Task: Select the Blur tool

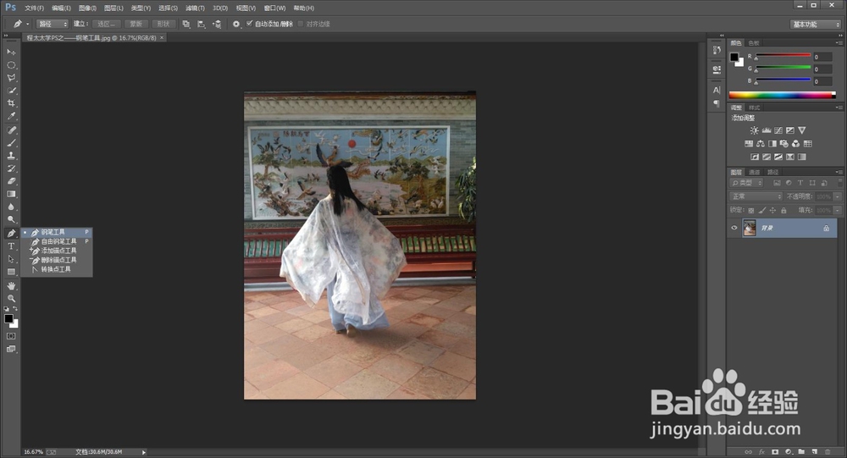Action: [x=11, y=207]
